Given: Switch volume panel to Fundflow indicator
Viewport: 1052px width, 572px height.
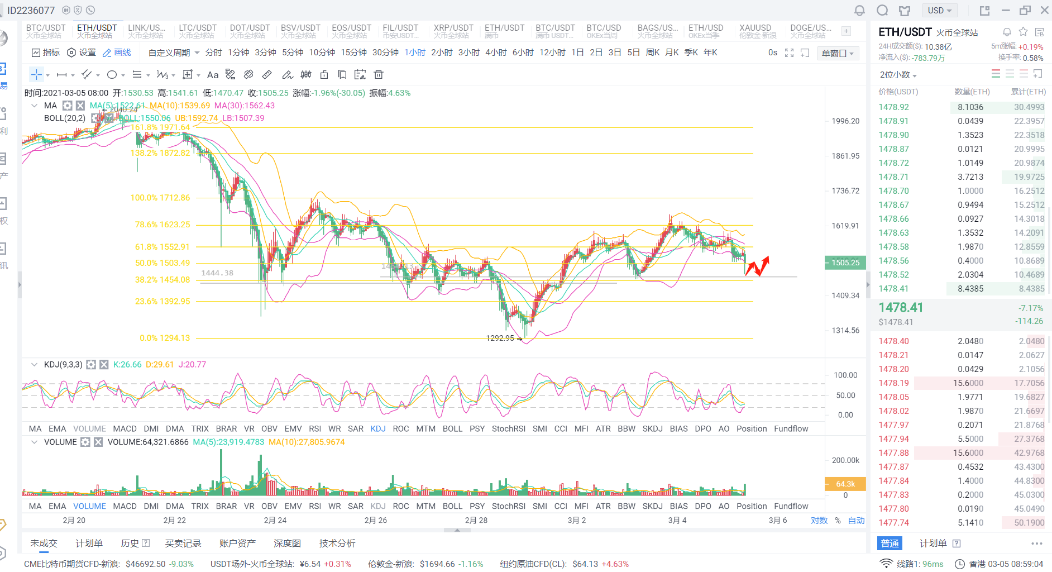Looking at the screenshot, I should (791, 507).
